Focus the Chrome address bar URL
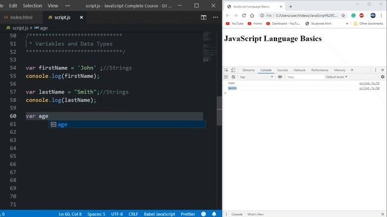Viewport: 387px width, 217px height. (306, 16)
